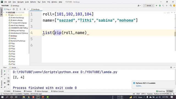
Task: Toggle the Structure side tool window tab
Action: [1, 73]
